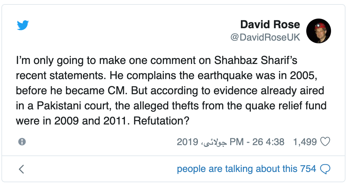Click the number 754 in the footer
Image resolution: width=351 pixels, height=185 pixels.
pos(308,169)
